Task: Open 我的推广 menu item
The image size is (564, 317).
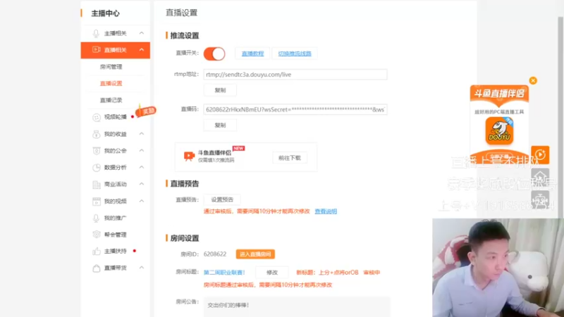Action: point(116,218)
